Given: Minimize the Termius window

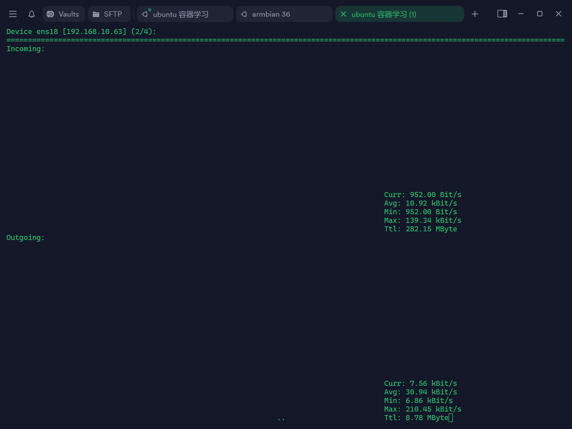Looking at the screenshot, I should click(521, 14).
